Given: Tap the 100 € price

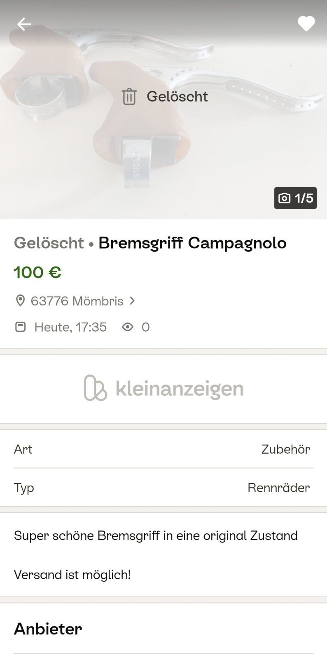Looking at the screenshot, I should click(x=37, y=272).
